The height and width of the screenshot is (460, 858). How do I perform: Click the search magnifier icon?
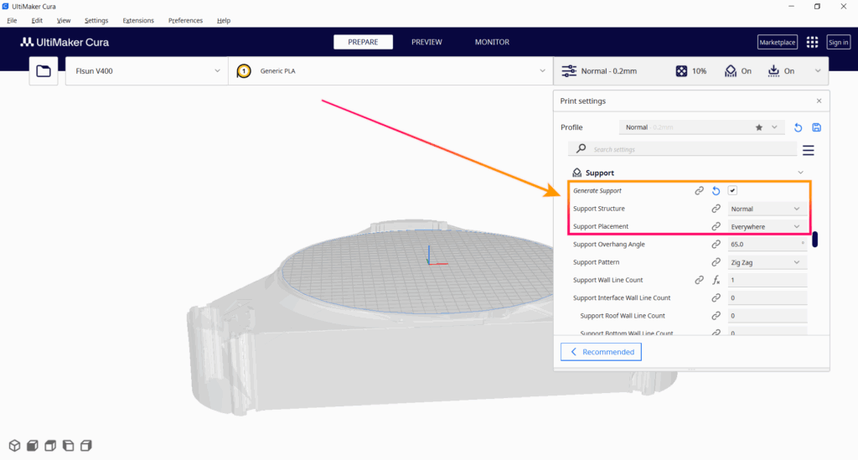[x=581, y=149]
